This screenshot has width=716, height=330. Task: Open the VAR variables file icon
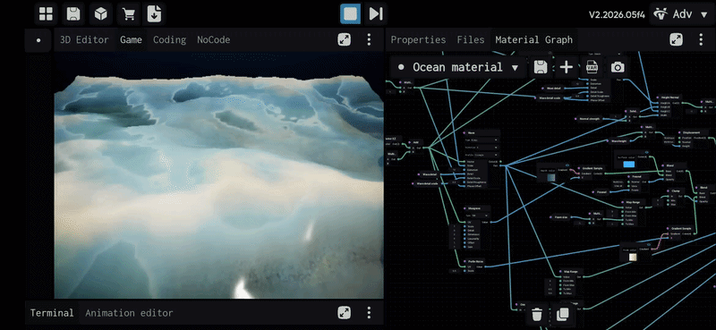pyautogui.click(x=592, y=68)
